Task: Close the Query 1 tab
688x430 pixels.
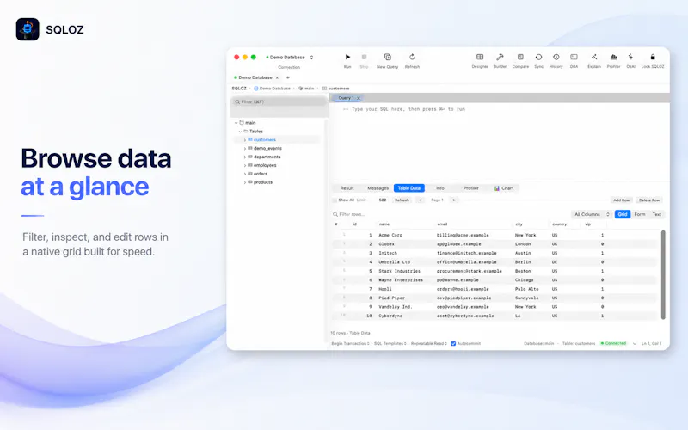Action: [359, 98]
